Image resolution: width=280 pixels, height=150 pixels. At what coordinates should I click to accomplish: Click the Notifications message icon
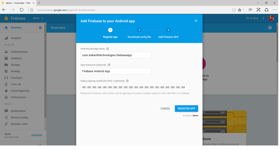pos(6,111)
